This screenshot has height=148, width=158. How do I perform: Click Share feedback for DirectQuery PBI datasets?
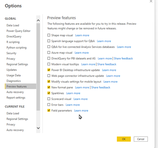pyautogui.click(x=123, y=58)
